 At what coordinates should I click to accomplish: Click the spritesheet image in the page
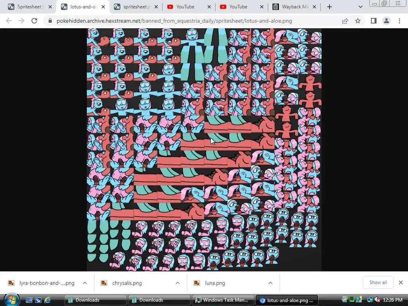[204, 150]
